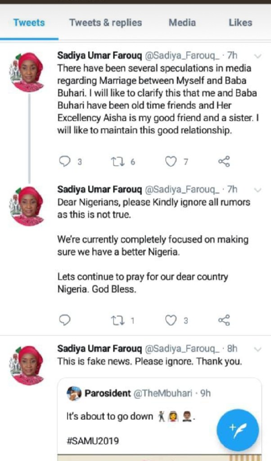The image size is (271, 461).
Task: Reply to the tweet about Marriage speculations
Action: 65,162
